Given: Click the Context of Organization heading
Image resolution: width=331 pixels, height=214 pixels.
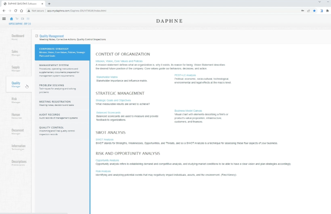Looking at the screenshot, I should (x=122, y=54).
